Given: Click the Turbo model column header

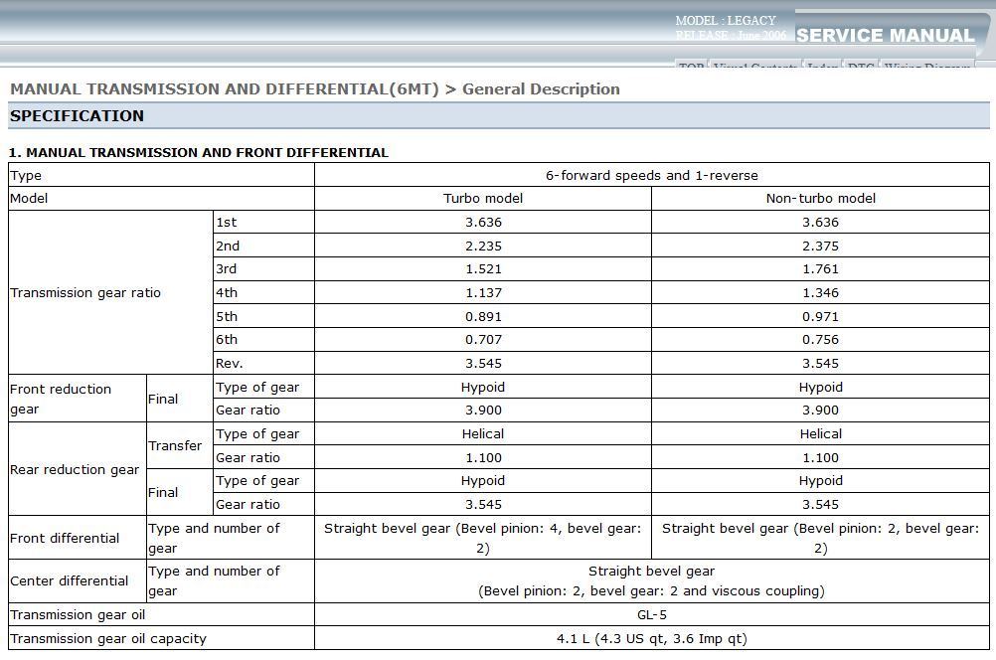Looking at the screenshot, I should [482, 199].
